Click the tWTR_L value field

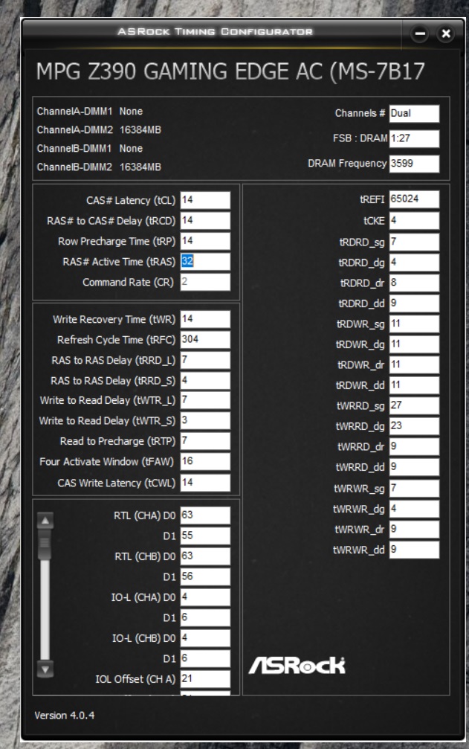205,400
